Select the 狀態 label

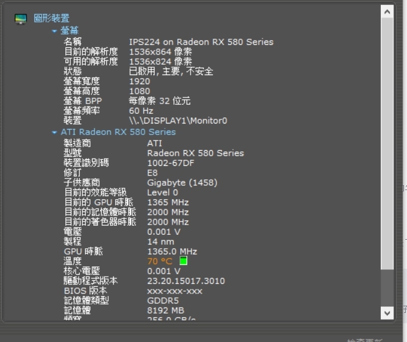tap(73, 71)
